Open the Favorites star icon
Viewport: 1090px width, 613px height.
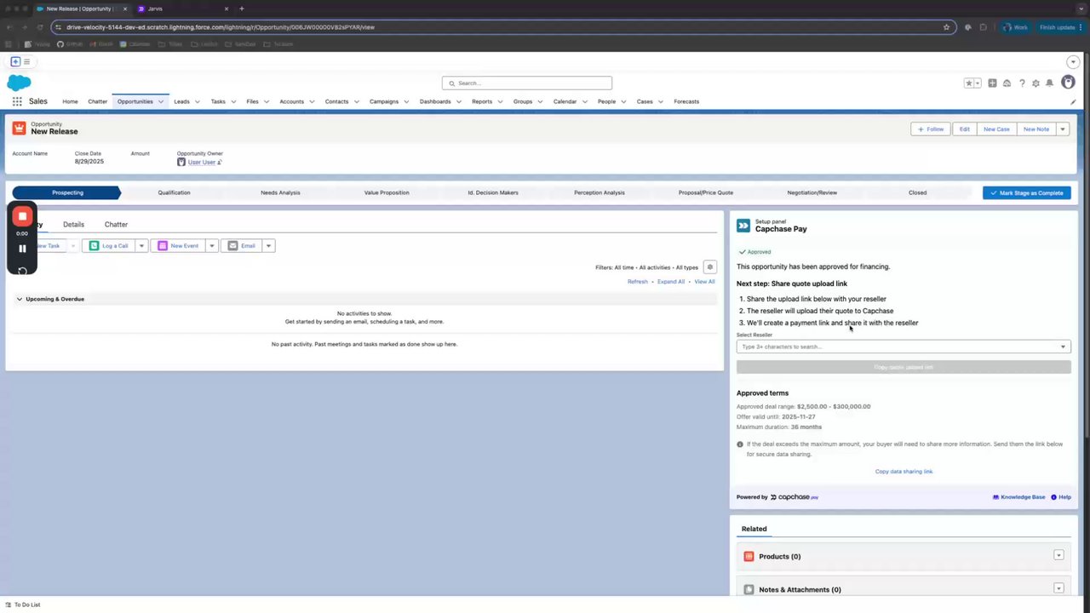pos(968,83)
